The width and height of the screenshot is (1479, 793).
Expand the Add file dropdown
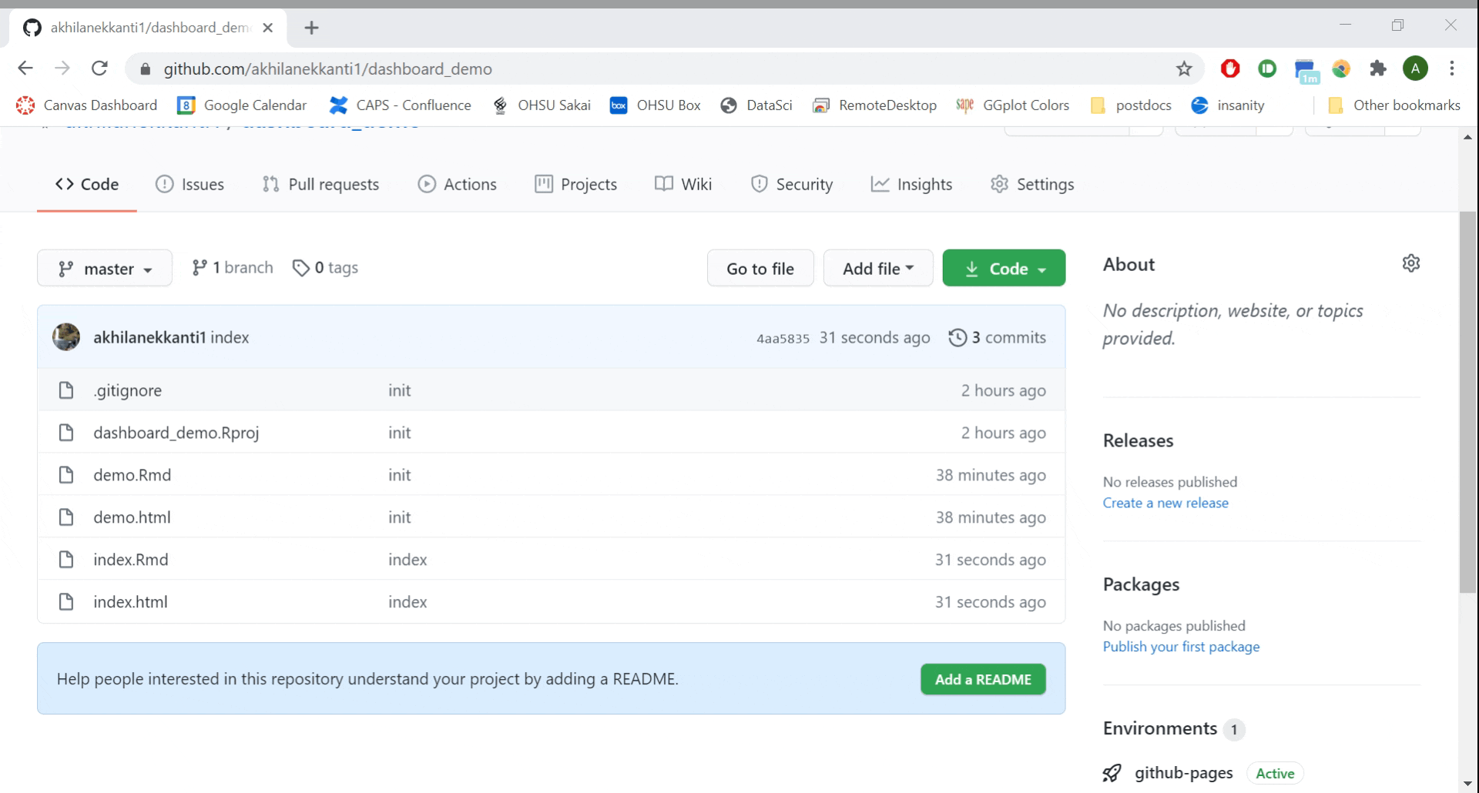pos(877,269)
